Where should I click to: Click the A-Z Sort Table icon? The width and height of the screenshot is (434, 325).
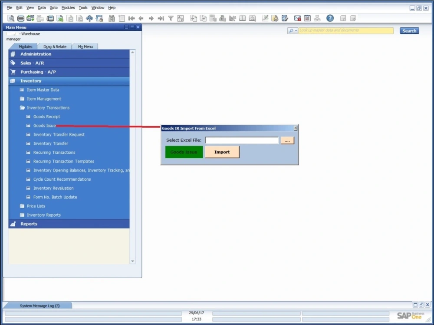click(181, 18)
